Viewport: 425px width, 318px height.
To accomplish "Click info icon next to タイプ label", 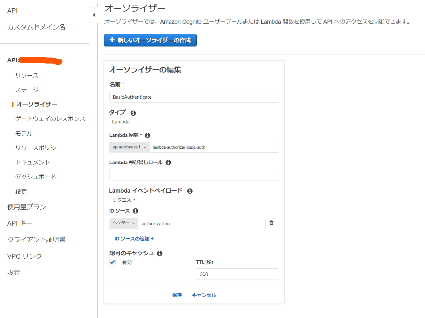I will point(133,113).
